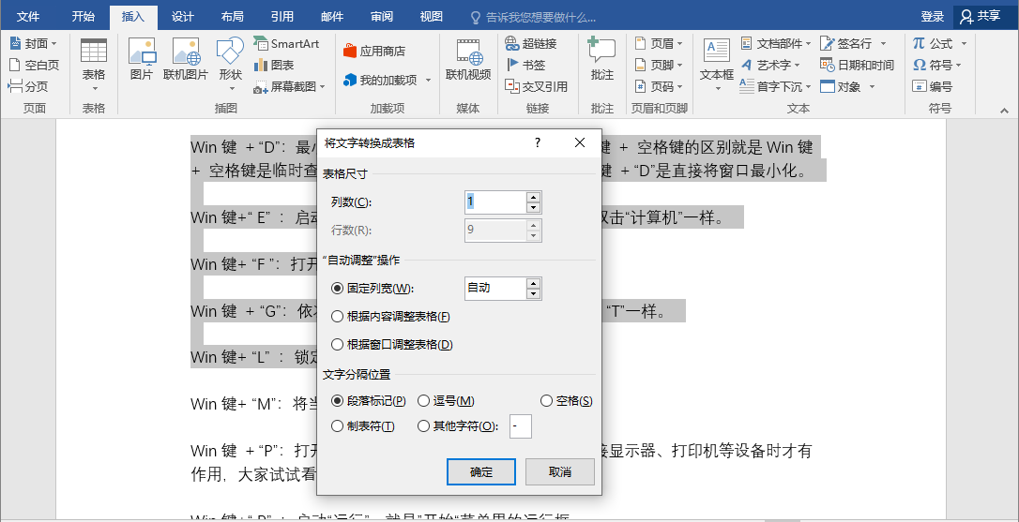This screenshot has width=1019, height=522.
Task: Switch to the File (文件) tab
Action: coord(28,17)
